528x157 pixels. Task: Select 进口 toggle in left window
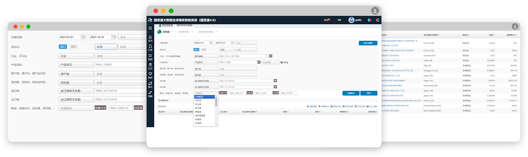click(x=63, y=47)
